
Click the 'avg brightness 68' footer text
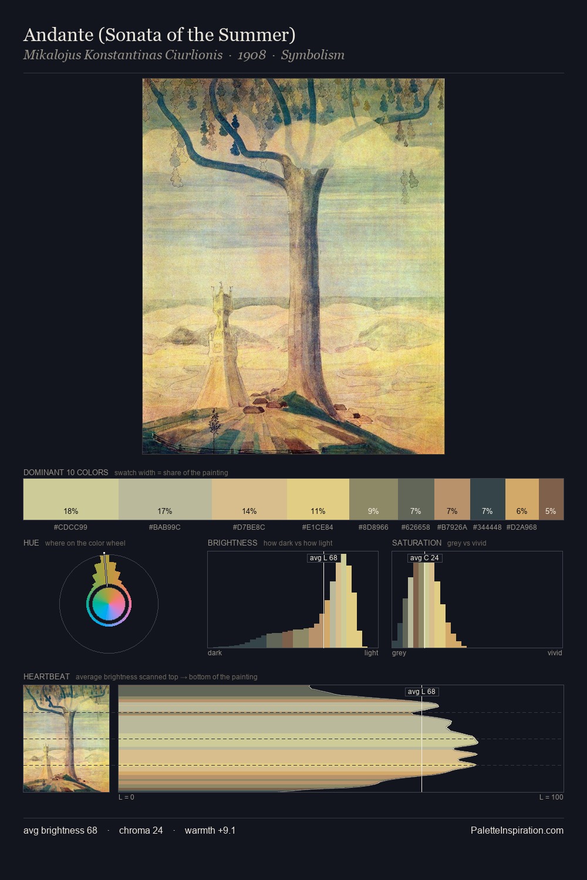pos(60,830)
